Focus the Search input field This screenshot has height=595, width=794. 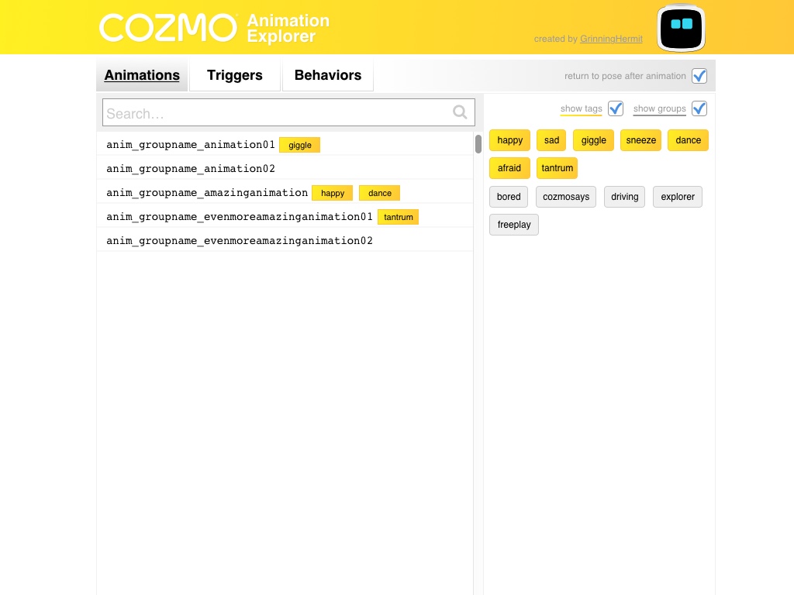point(275,113)
